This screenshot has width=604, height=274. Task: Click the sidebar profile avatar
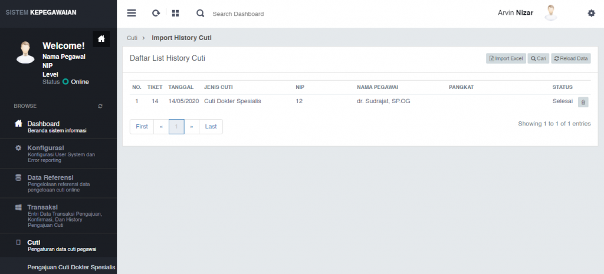point(25,52)
